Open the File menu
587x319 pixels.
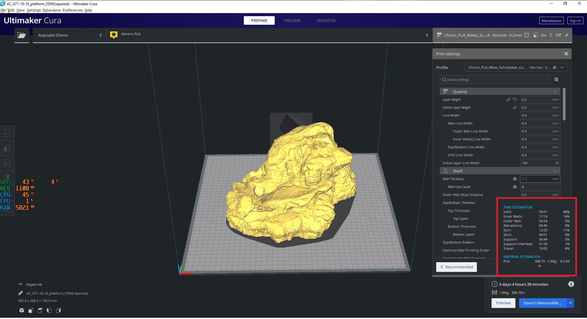tap(3, 10)
